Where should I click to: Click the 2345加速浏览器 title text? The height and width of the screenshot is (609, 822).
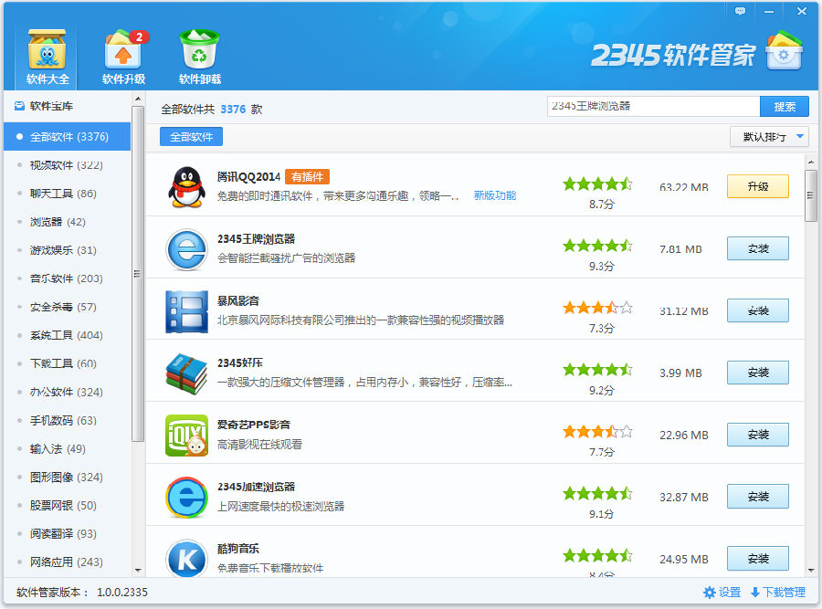257,487
